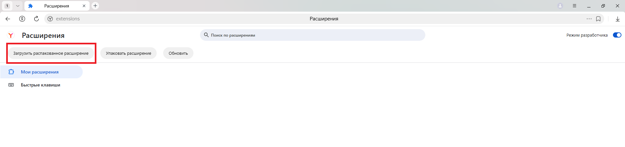This screenshot has height=147, width=625.
Task: Click the site info icon in the address bar
Action: [50, 19]
